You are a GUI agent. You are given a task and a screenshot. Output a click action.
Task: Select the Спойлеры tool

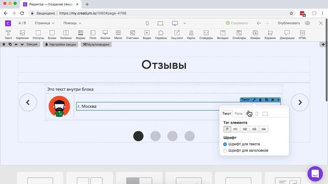click(239, 34)
